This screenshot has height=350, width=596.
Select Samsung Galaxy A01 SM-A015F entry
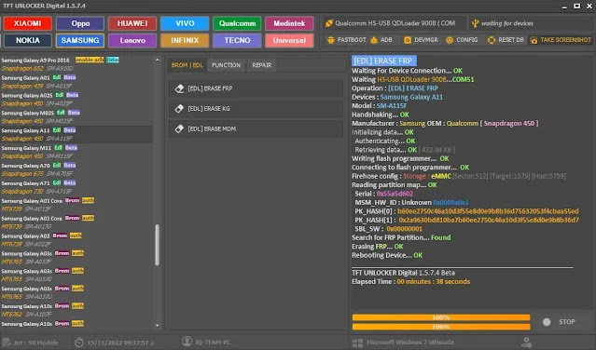point(76,82)
